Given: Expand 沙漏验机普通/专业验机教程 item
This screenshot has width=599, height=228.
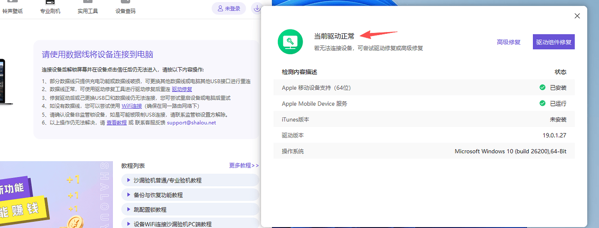Looking at the screenshot, I should tap(191, 180).
